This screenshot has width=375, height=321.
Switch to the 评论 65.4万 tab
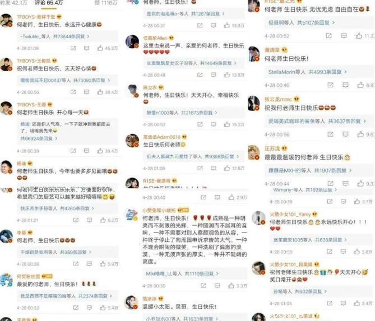[49, 3]
